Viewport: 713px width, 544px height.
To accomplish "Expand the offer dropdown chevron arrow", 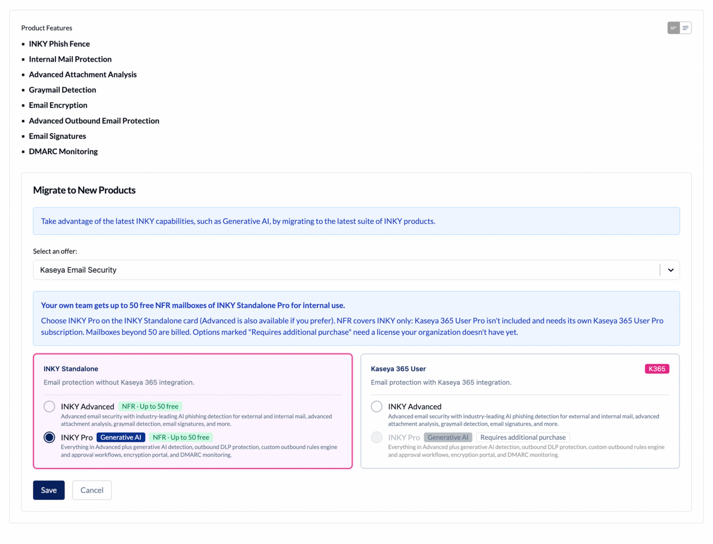I will click(671, 270).
